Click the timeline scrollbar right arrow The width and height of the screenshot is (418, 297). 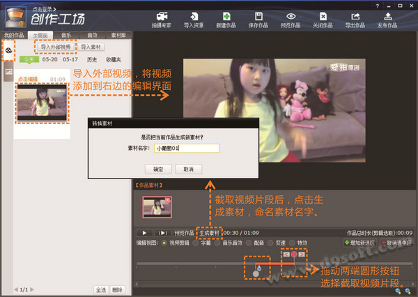[x=413, y=284]
